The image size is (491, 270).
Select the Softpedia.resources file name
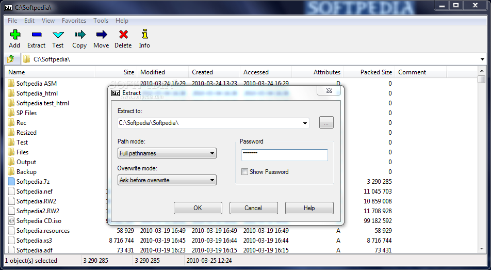(x=43, y=230)
